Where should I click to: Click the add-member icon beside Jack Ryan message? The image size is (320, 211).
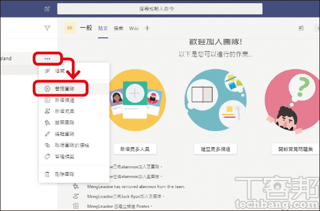point(76,196)
